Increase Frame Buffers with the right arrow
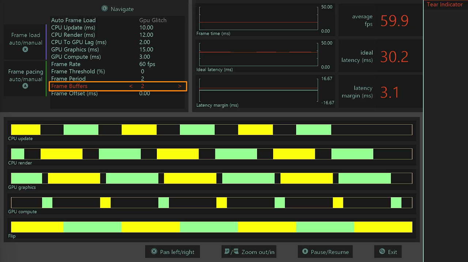 pyautogui.click(x=180, y=86)
